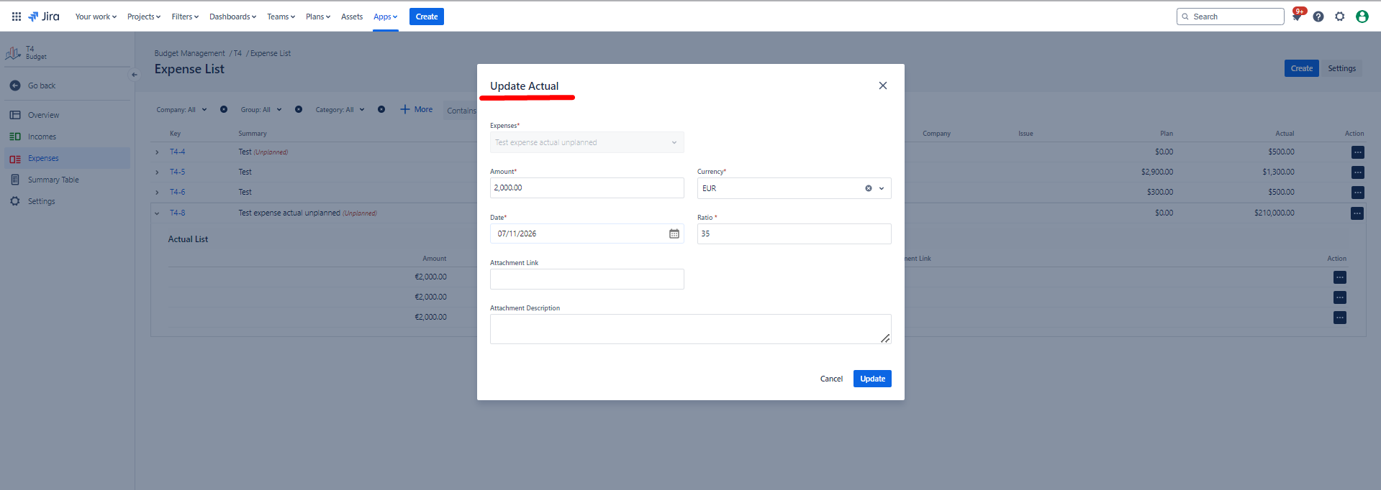
Task: Open the Filters menu
Action: pyautogui.click(x=185, y=17)
